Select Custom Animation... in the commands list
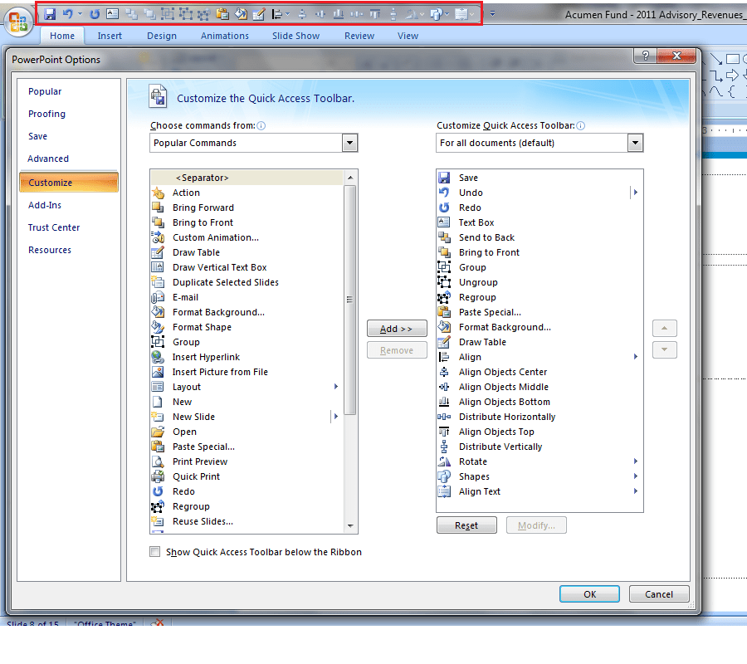The height and width of the screenshot is (664, 747). (247, 237)
